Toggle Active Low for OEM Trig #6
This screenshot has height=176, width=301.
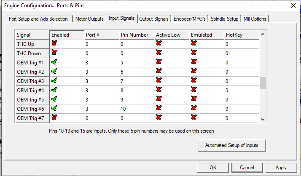[x=159, y=108]
